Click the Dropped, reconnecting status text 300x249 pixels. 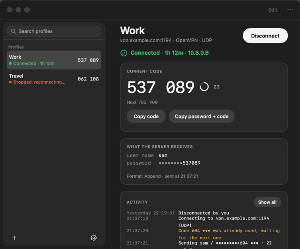39,82
